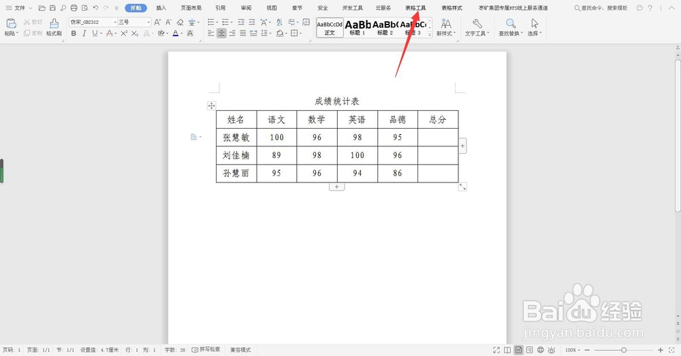Switch to the 表格样式 tab
Image resolution: width=681 pixels, height=356 pixels.
(452, 7)
